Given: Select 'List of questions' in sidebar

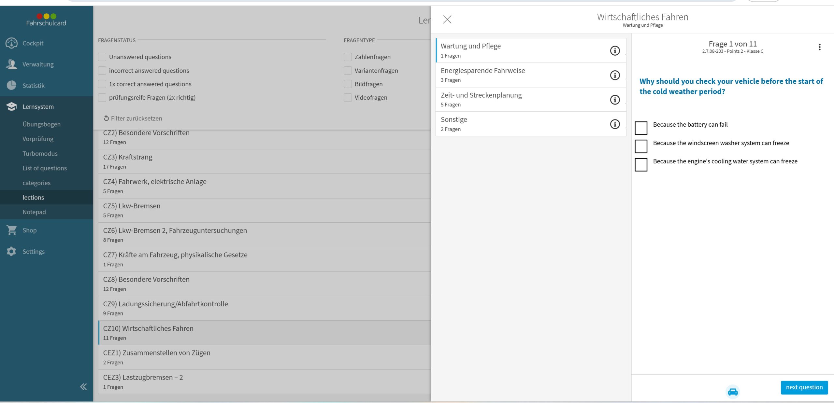Looking at the screenshot, I should pos(45,168).
